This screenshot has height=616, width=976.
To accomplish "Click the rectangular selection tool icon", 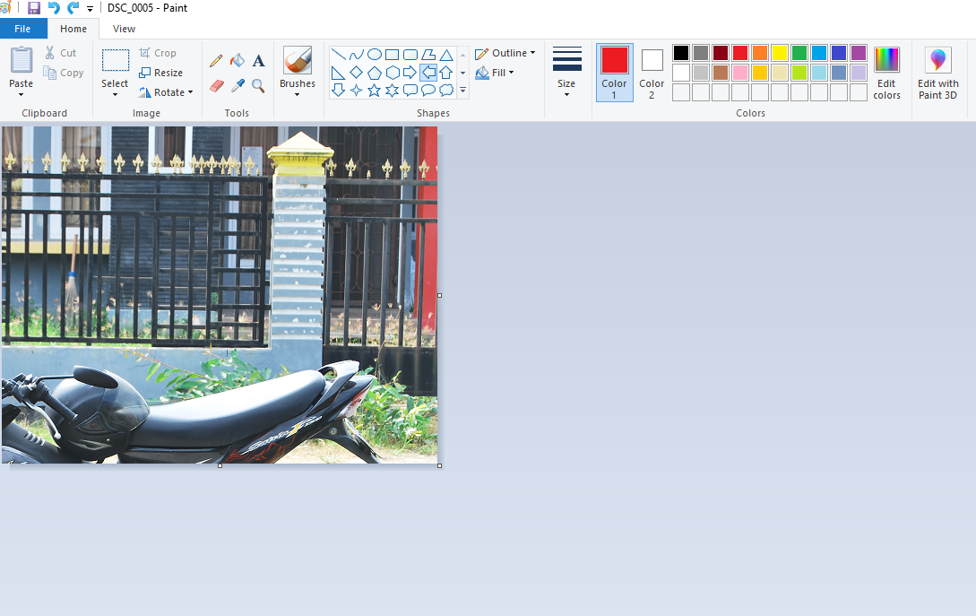I will point(115,61).
